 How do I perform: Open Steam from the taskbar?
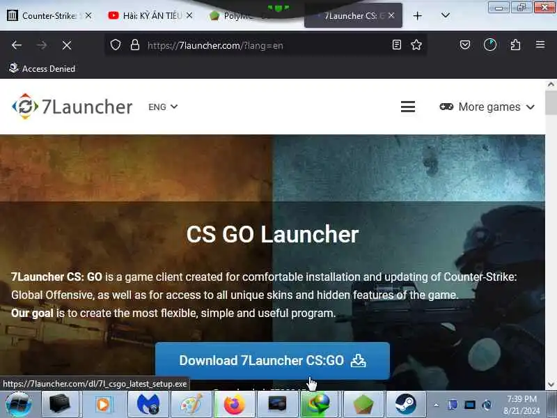point(406,405)
